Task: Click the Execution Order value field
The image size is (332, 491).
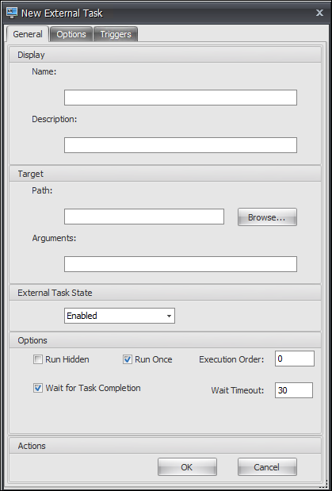Action: (295, 359)
